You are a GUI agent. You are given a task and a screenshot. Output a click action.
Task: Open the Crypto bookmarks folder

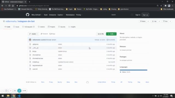pyautogui.click(x=69, y=9)
